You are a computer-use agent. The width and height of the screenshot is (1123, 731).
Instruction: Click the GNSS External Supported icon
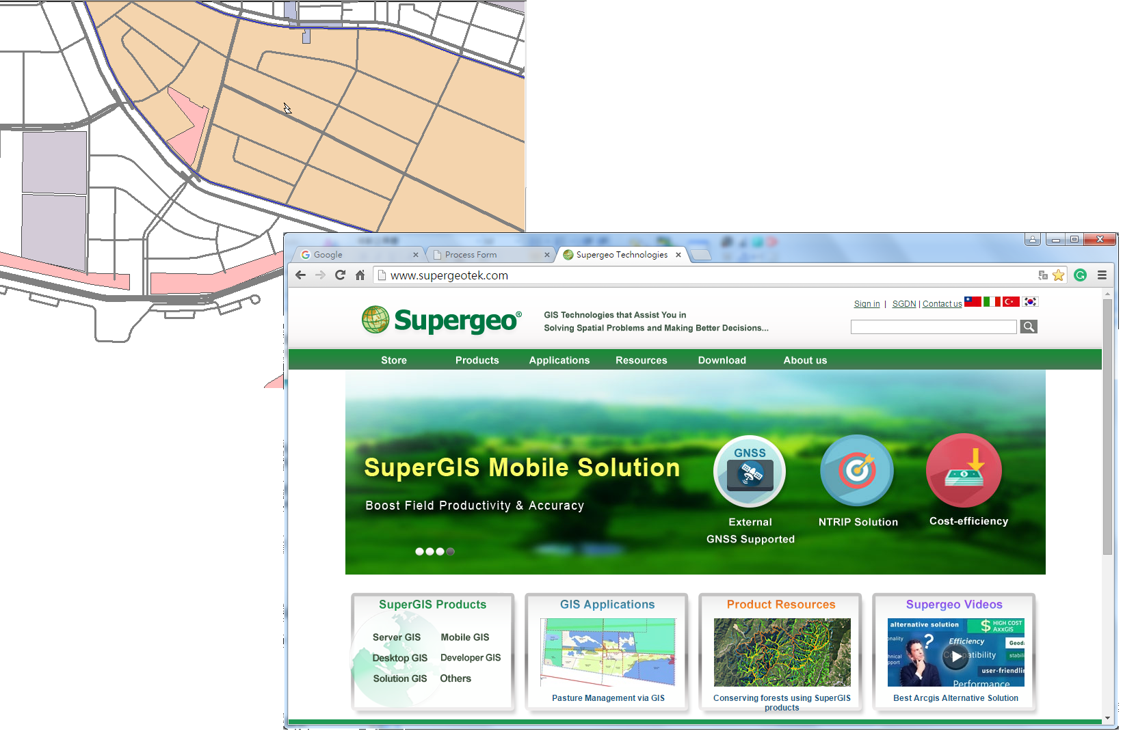[750, 471]
